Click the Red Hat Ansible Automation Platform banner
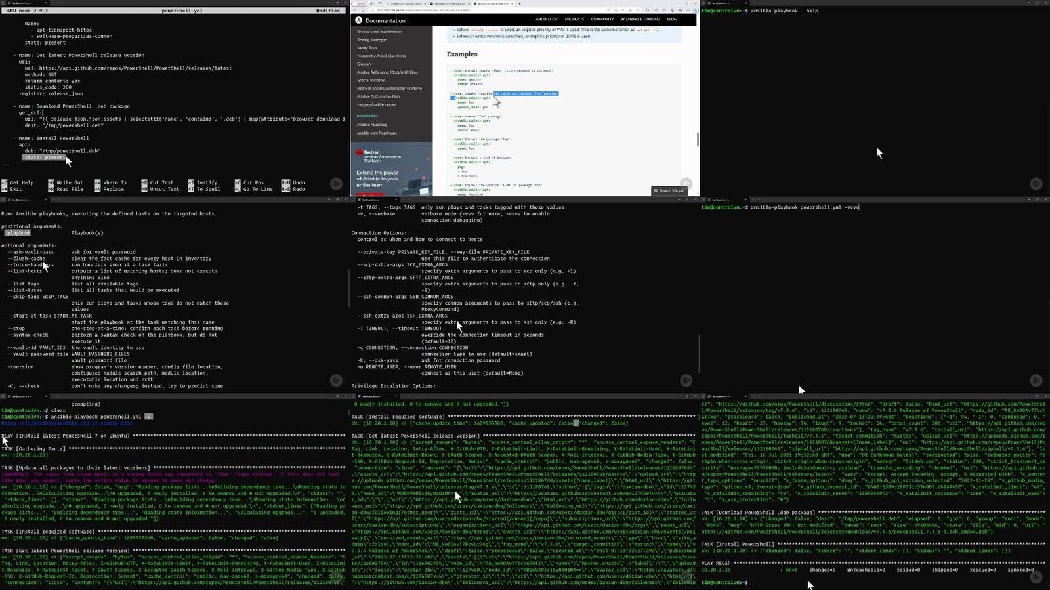Screen dimensions: 1050x590 tap(392, 169)
